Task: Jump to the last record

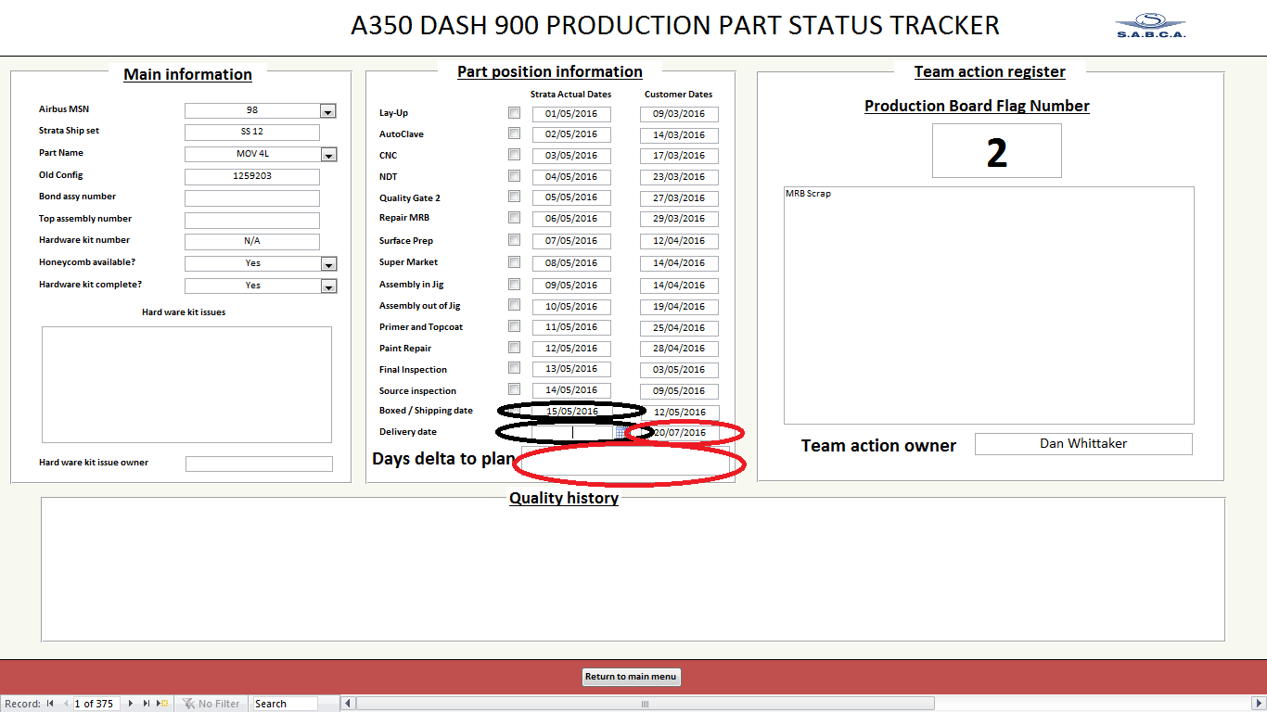Action: [x=147, y=704]
